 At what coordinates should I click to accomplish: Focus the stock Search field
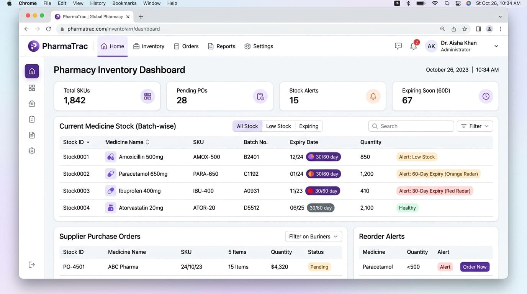pyautogui.click(x=411, y=126)
